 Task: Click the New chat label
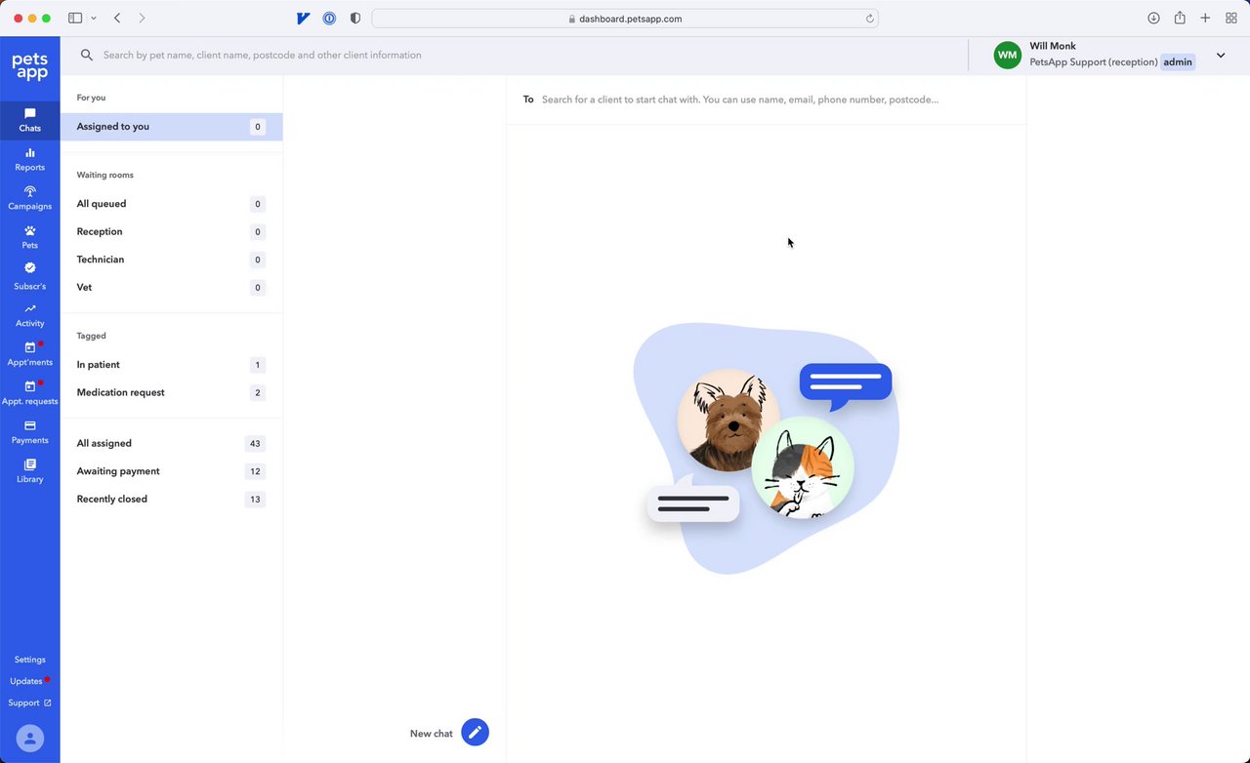(431, 734)
